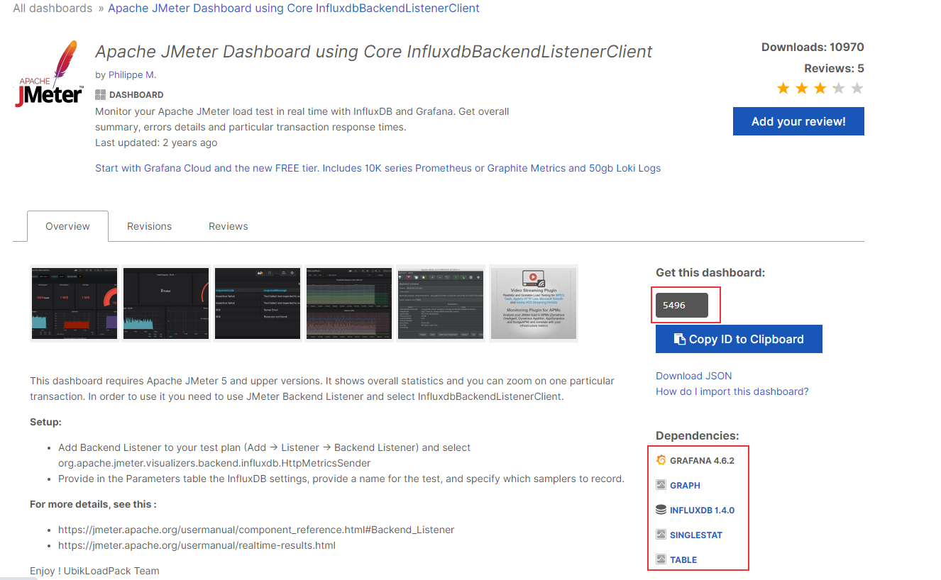Click the For more details, see this heading
The image size is (941, 580).
(x=93, y=504)
